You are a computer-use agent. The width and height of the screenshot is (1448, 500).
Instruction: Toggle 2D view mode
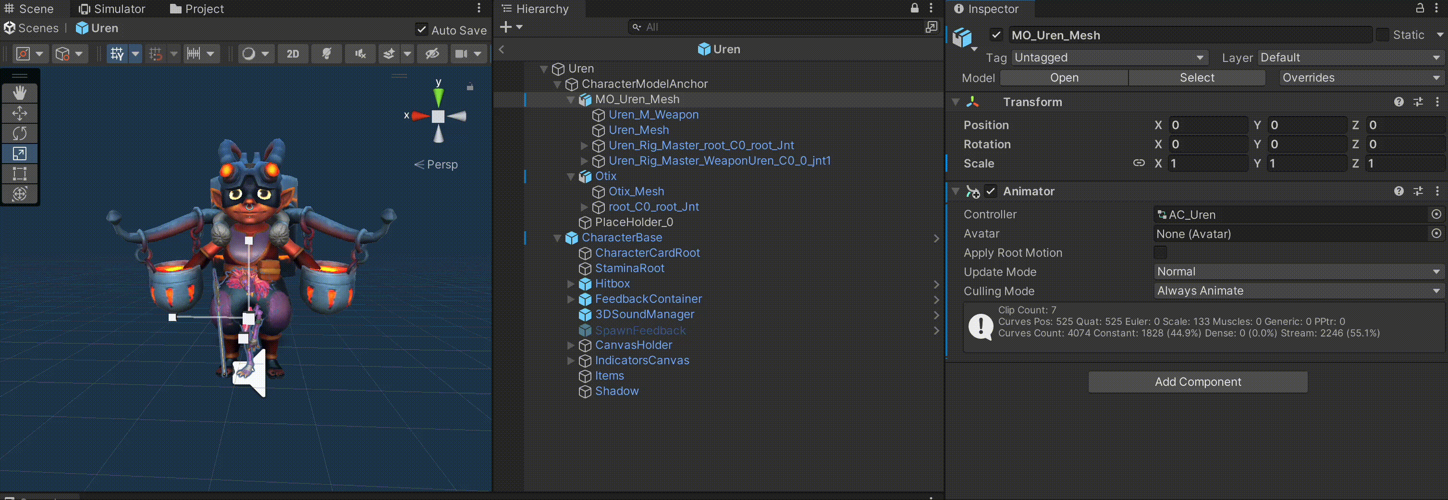tap(293, 54)
